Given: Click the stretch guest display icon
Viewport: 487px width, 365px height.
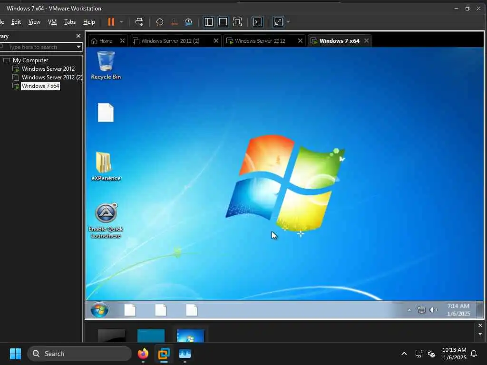Looking at the screenshot, I should pyautogui.click(x=278, y=22).
